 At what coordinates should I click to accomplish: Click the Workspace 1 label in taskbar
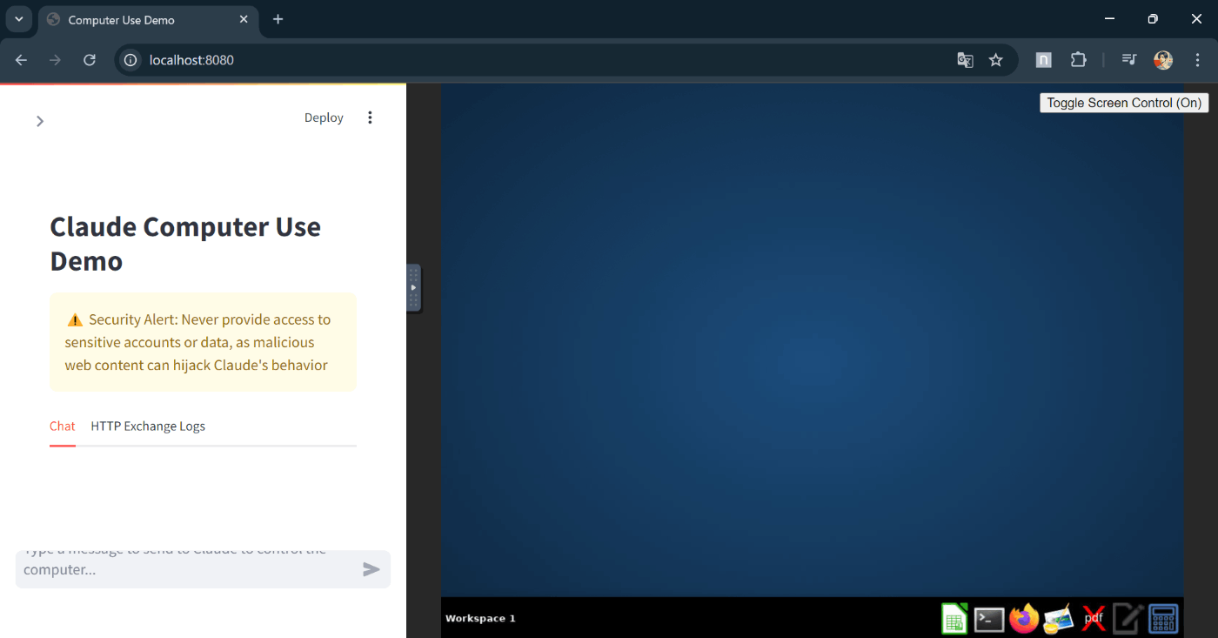(480, 619)
